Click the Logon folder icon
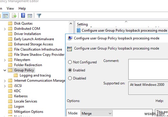Viewport: 168px width, 117px height. (10, 106)
